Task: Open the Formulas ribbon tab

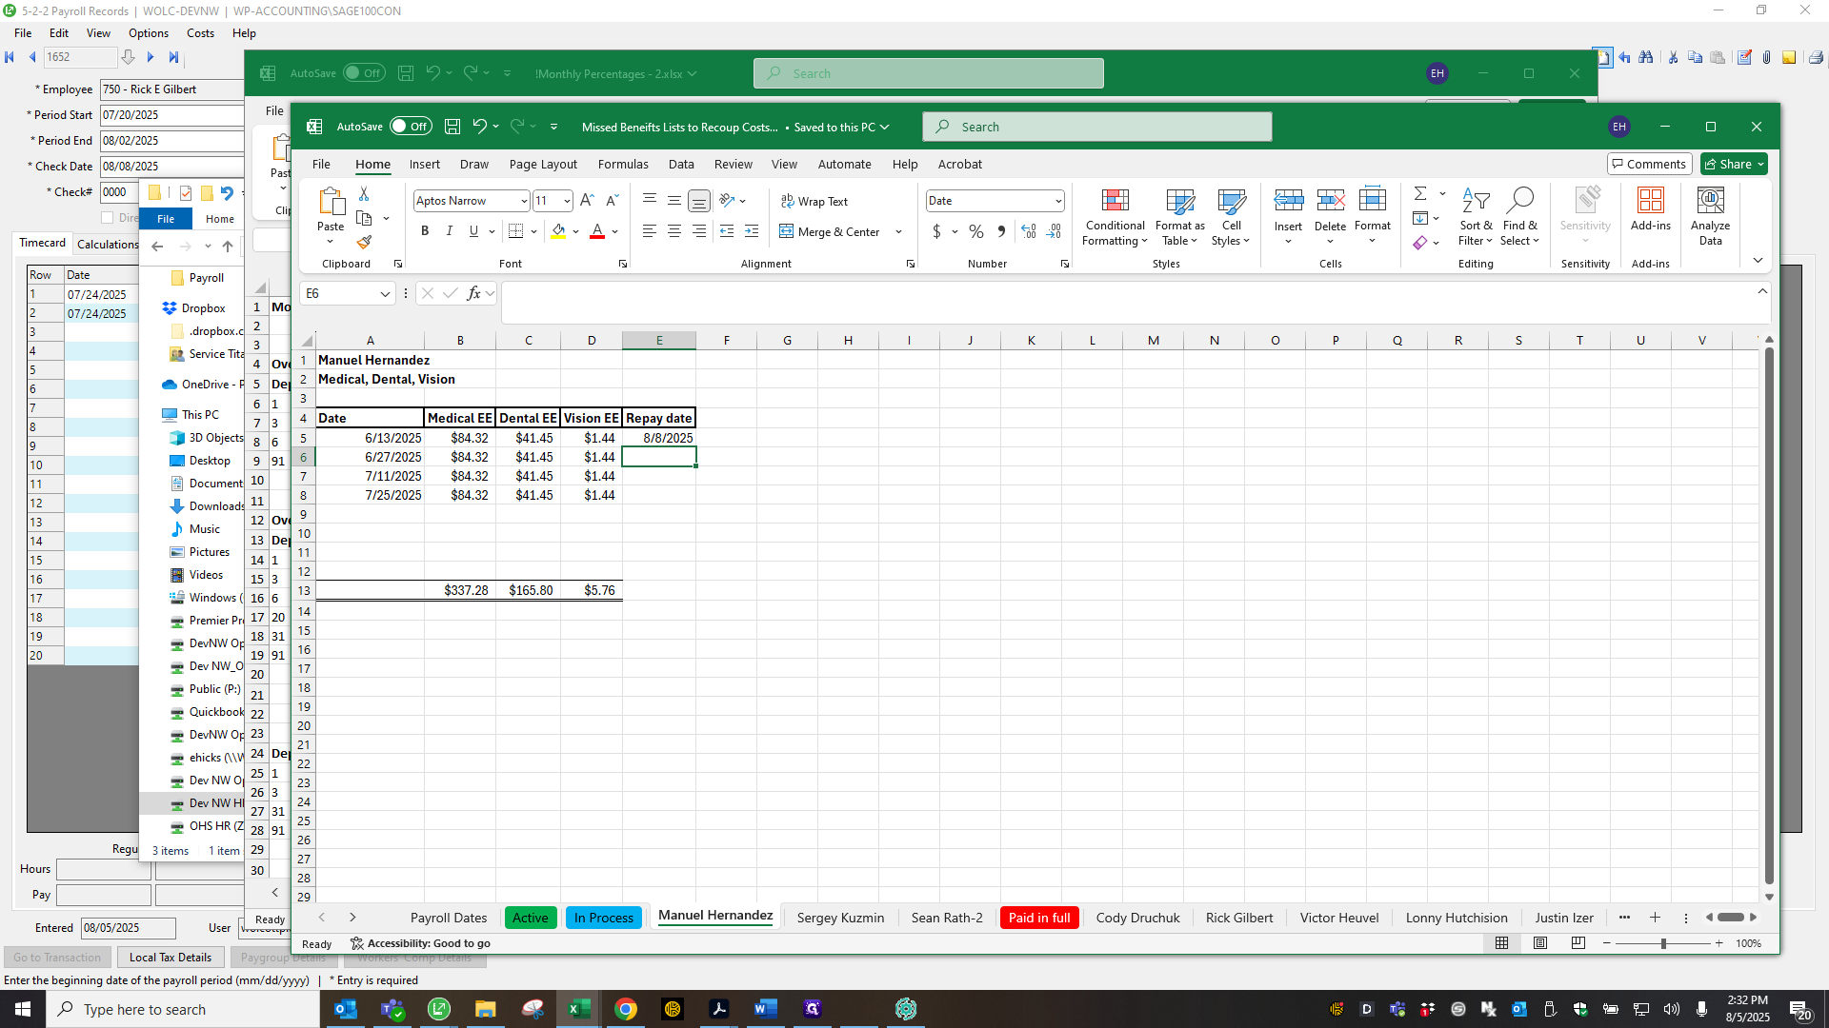Action: coord(623,164)
